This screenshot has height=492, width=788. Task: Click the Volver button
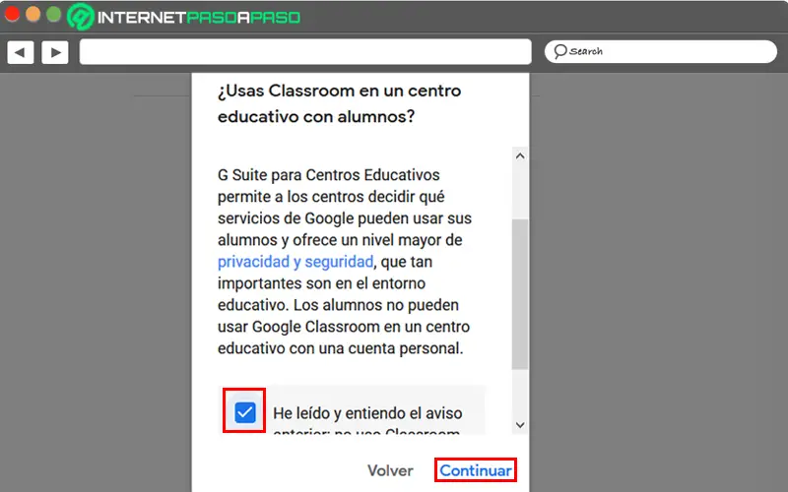pos(390,470)
